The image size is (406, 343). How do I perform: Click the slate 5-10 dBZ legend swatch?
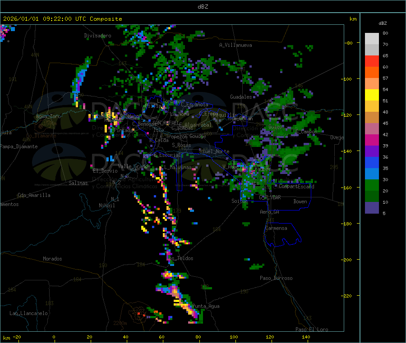[x=372, y=208]
